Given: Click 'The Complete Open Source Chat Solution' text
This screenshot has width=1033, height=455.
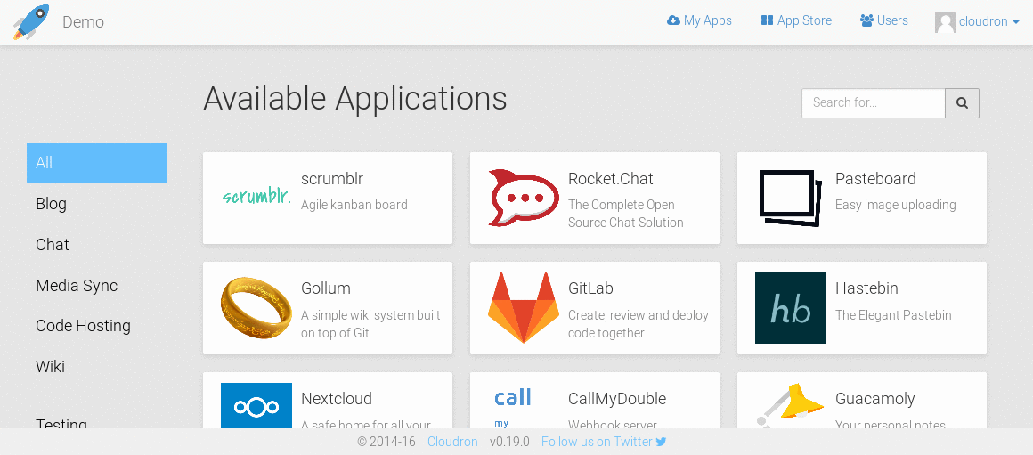Looking at the screenshot, I should tap(626, 214).
